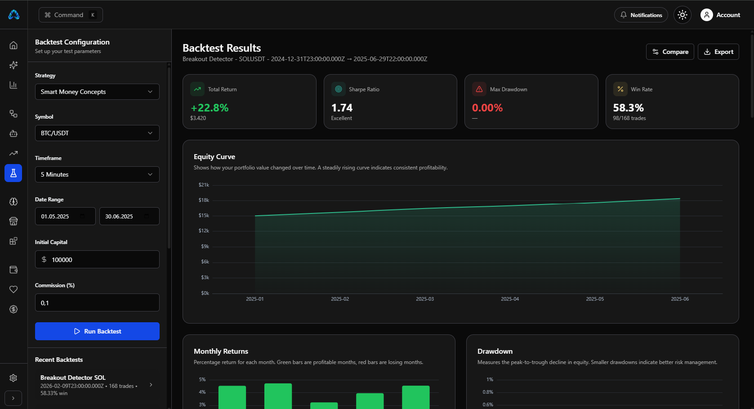Viewport: 754px width, 409px height.
Task: Open the blocks plus sidebar icon
Action: coord(13,241)
